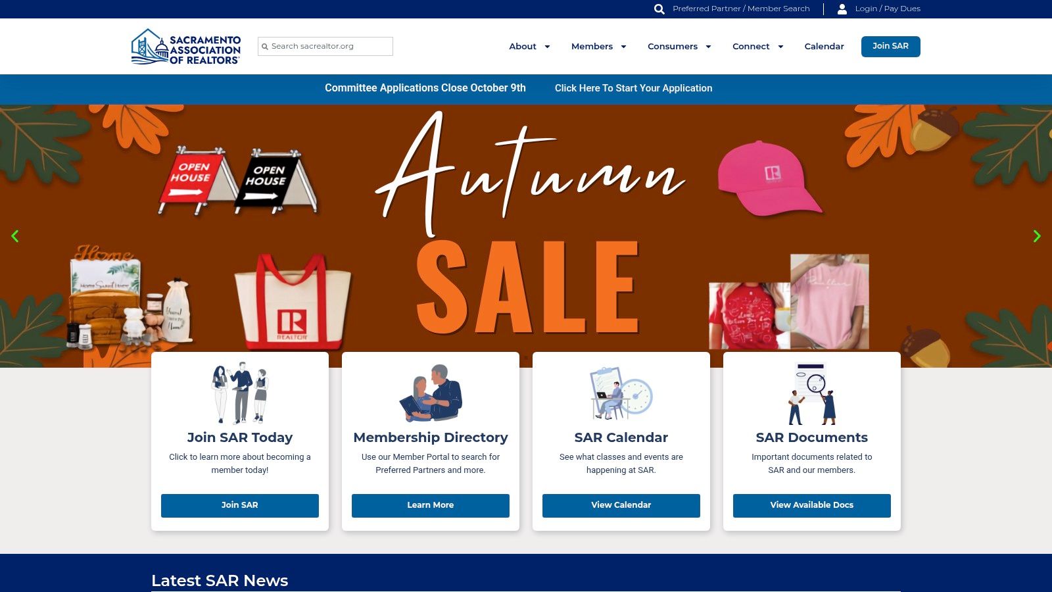Expand the Members dropdown menu
Viewport: 1052px width, 592px height.
click(x=598, y=47)
